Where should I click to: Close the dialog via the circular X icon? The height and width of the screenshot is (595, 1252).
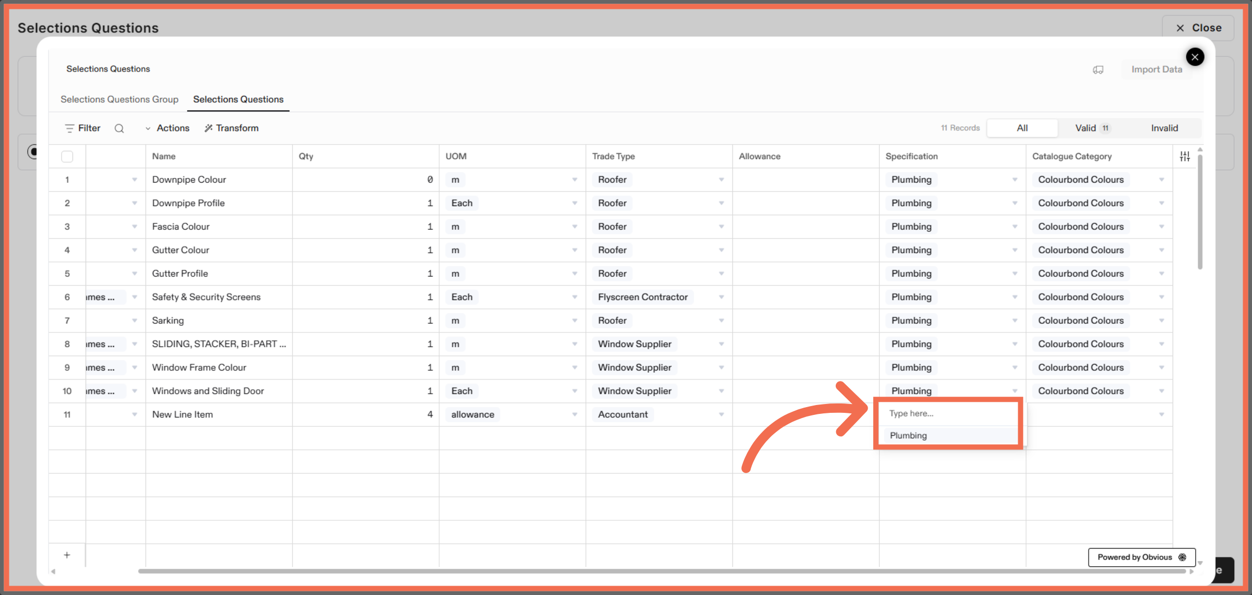pos(1195,56)
